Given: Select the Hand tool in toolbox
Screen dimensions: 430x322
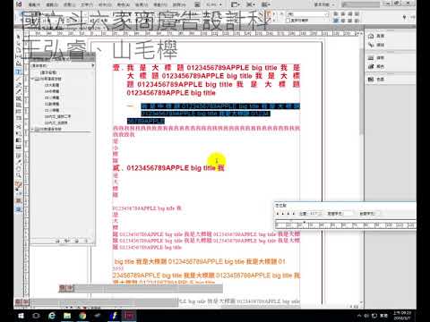Looking at the screenshot, I should [19, 169].
